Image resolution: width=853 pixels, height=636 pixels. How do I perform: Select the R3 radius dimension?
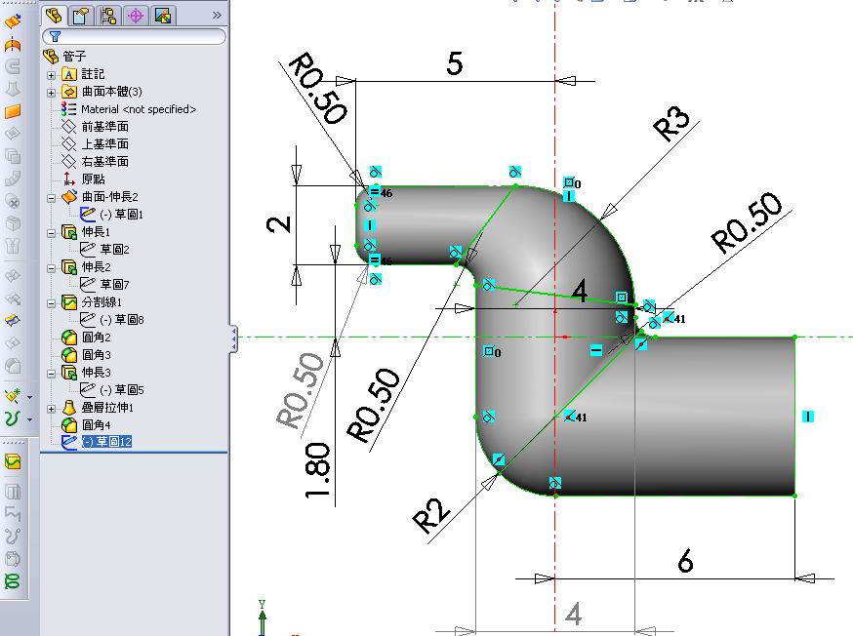point(671,124)
